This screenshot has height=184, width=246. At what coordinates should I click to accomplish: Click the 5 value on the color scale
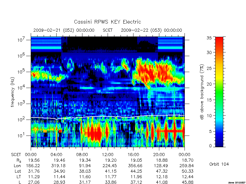[210, 131]
